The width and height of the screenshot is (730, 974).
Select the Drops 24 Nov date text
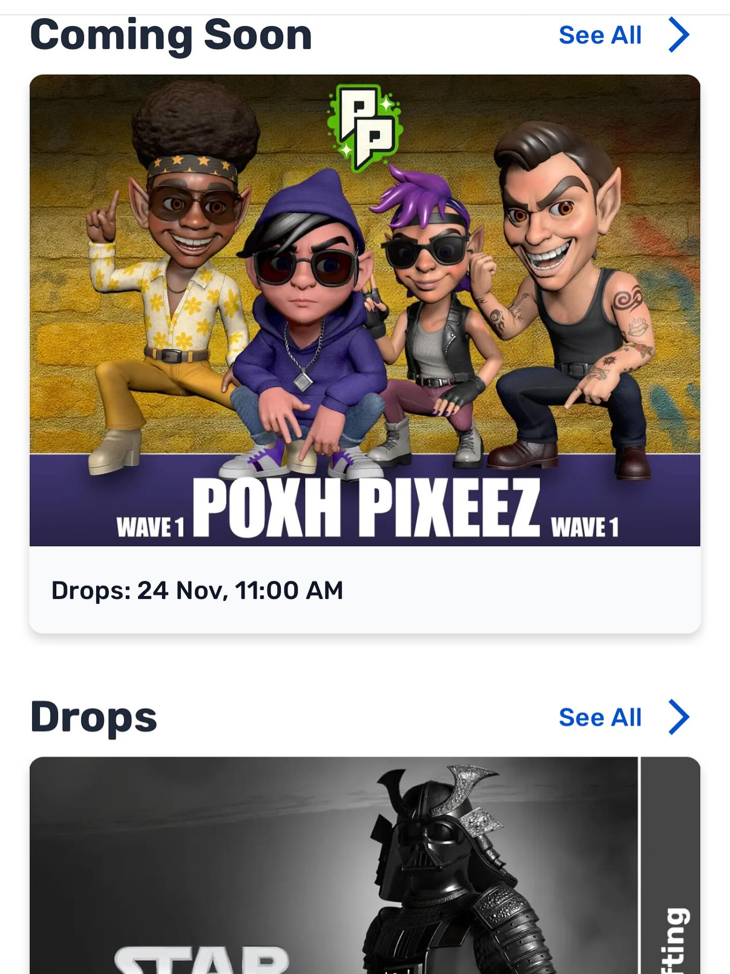coord(197,590)
